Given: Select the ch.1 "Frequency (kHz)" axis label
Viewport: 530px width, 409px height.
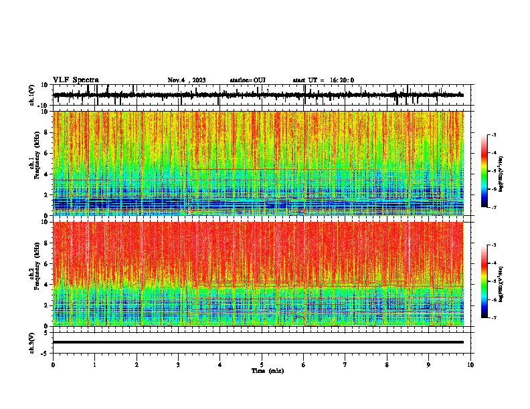Looking at the screenshot, I should [x=37, y=156].
